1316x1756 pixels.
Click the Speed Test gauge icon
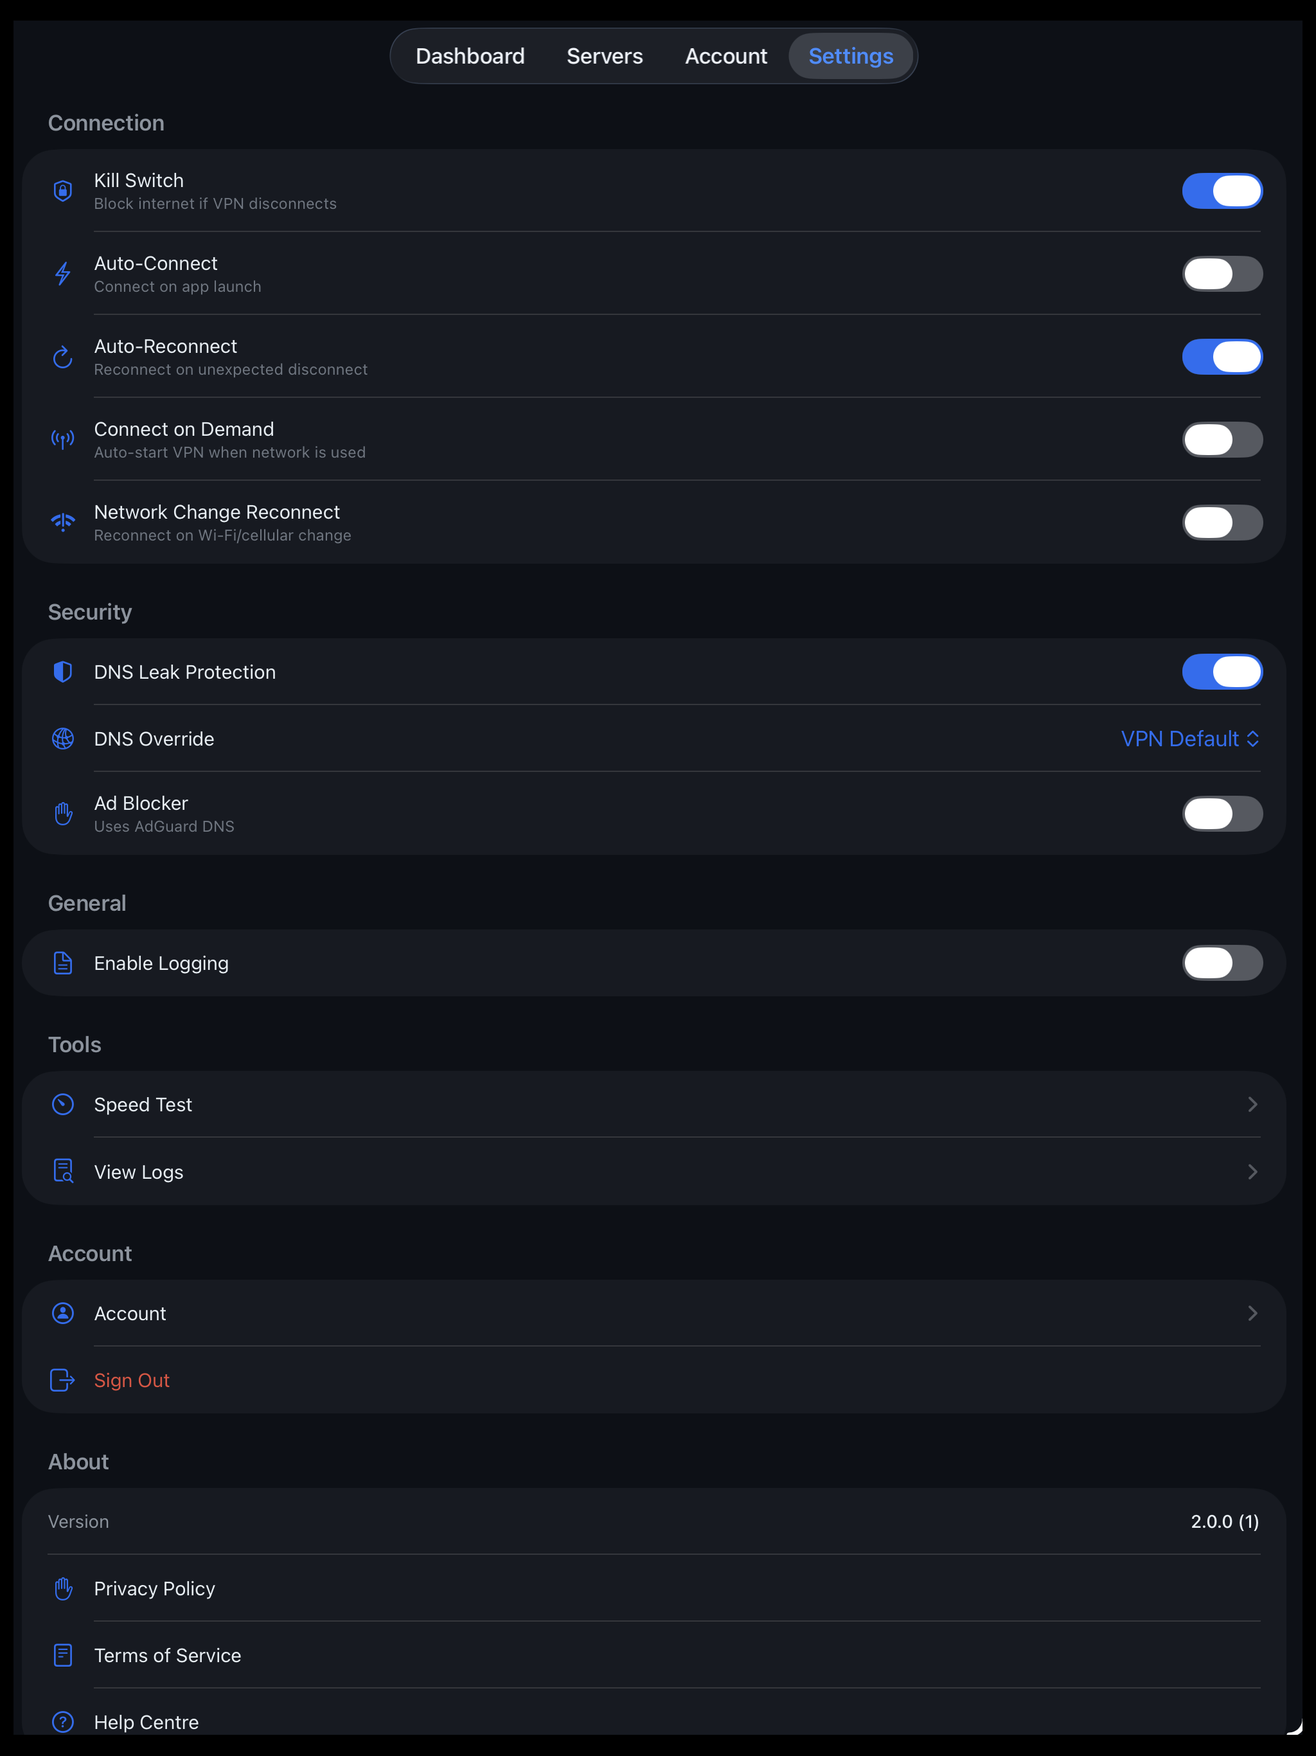(x=63, y=1105)
